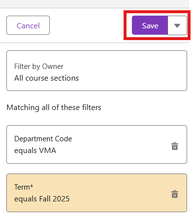Open the highlighted Term filter card

[x=97, y=193]
